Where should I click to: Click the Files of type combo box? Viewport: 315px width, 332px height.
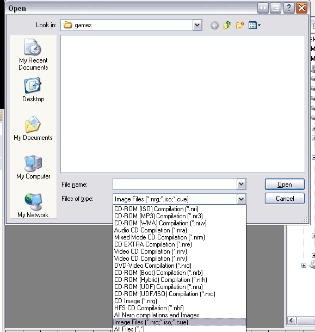(180, 199)
